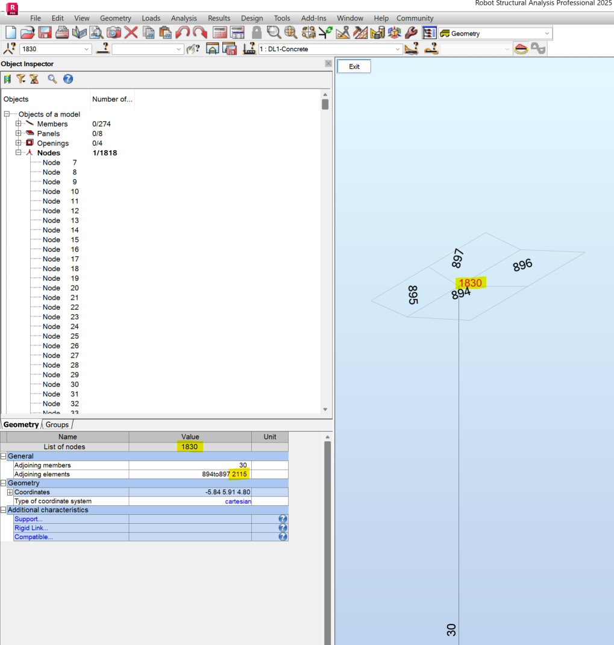The width and height of the screenshot is (614, 645).
Task: Collapse the Nodes branch in Objects tree
Action: pos(18,153)
